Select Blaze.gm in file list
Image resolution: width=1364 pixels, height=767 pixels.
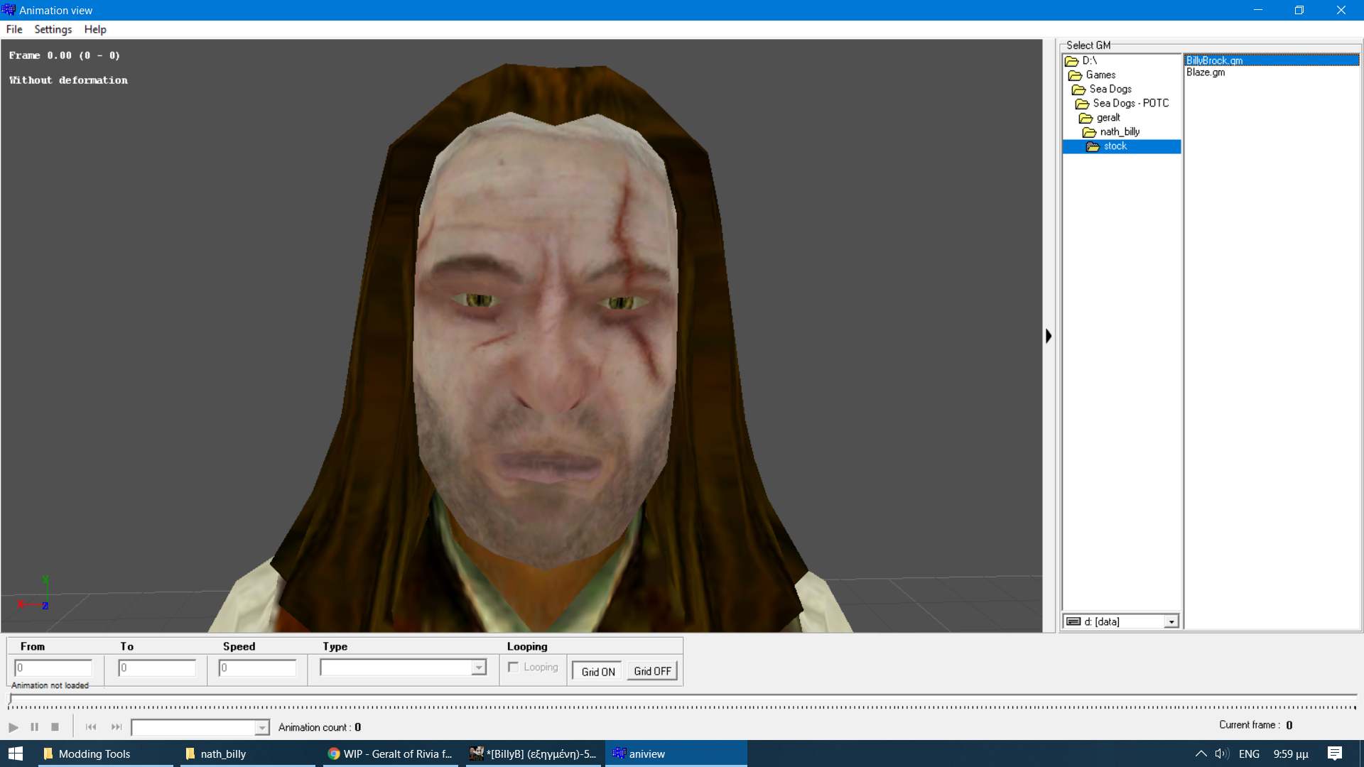coord(1206,72)
